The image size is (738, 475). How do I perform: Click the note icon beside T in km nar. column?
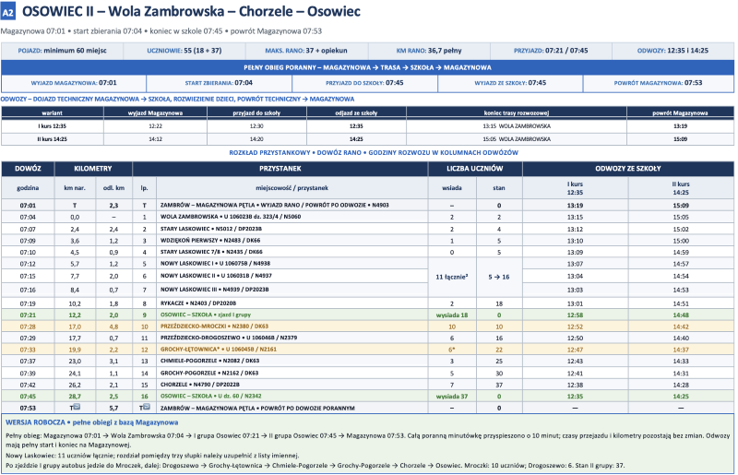[x=77, y=407]
